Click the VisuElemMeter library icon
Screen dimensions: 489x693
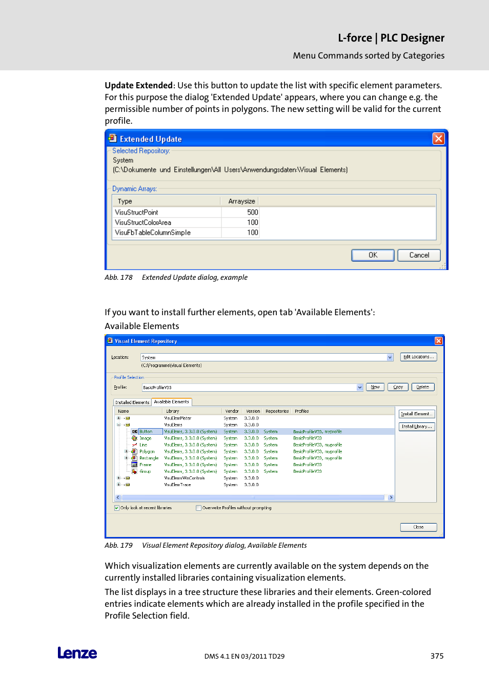pyautogui.click(x=128, y=418)
